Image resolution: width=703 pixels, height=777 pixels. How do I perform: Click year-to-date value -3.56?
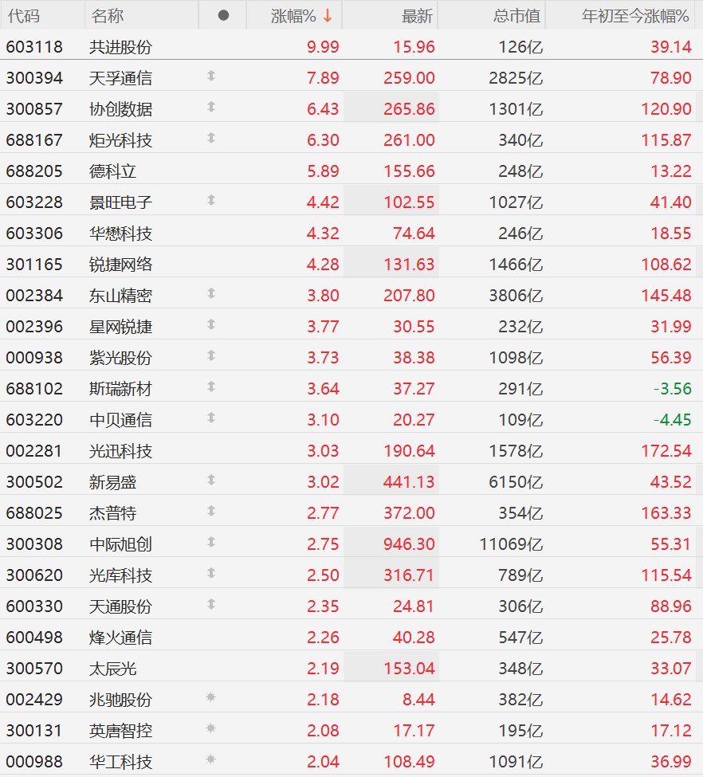672,389
